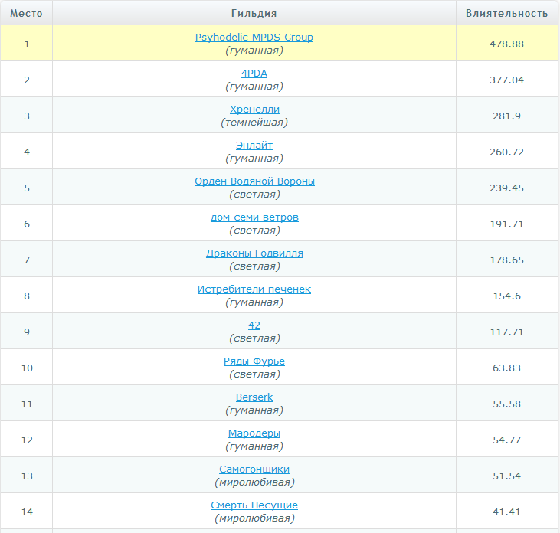Select the 478.88 influence value cell

506,44
